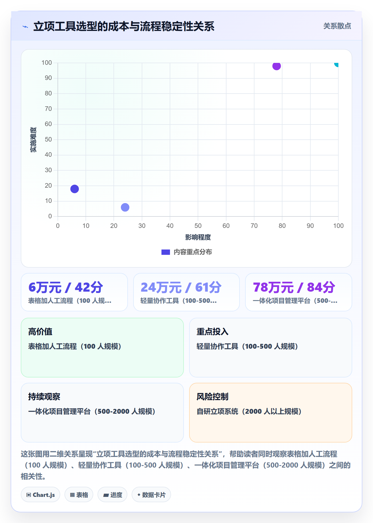Click the truncated caption 轻量协作工具（100-500…
Image resolution: width=373 pixels, height=523 pixels.
click(x=179, y=301)
